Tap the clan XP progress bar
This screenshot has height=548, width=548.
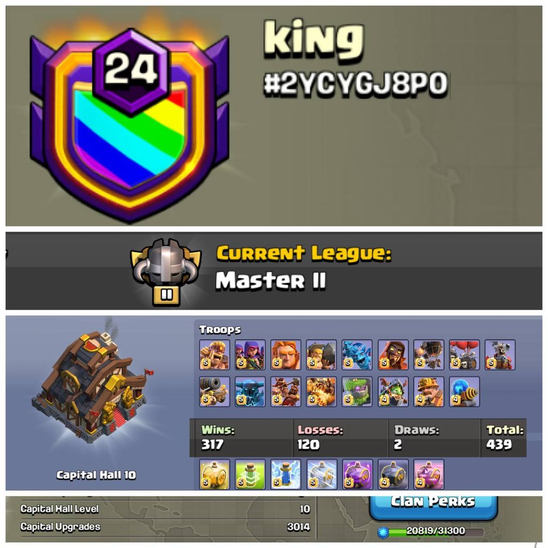click(x=432, y=531)
